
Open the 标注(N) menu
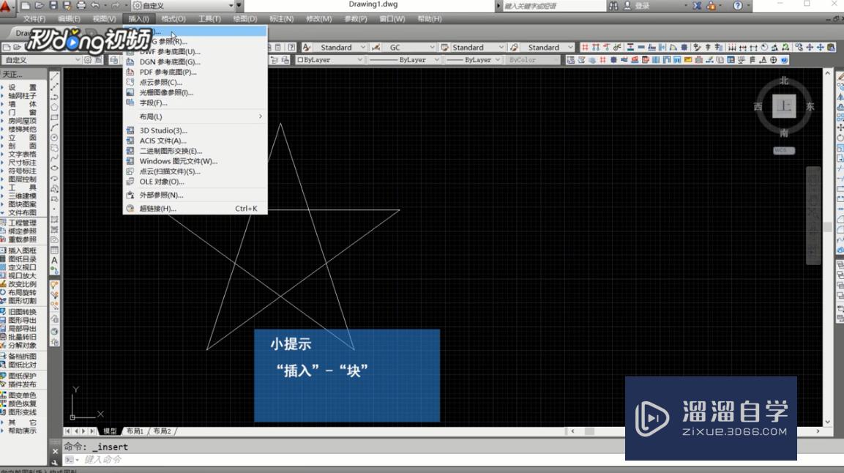282,19
